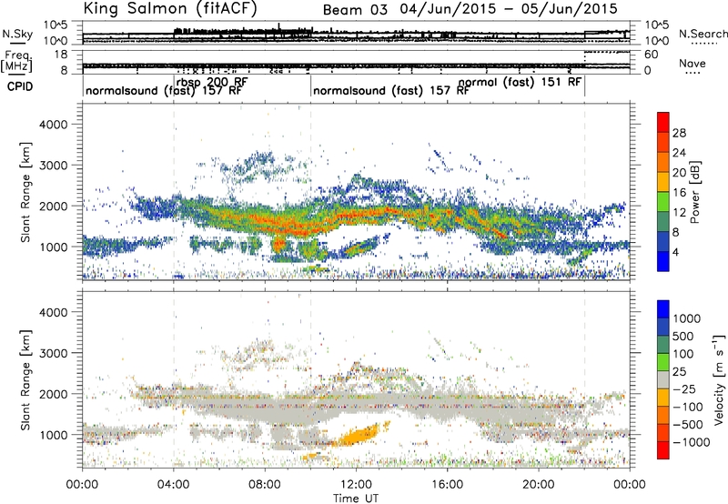This screenshot has width=728, height=504.
Task: Click the 'Beam 03' label
Action: tap(355, 10)
